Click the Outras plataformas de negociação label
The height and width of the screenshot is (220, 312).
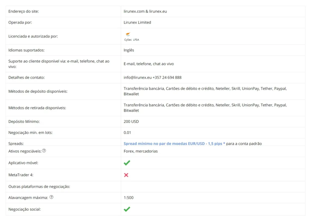[x=39, y=186]
